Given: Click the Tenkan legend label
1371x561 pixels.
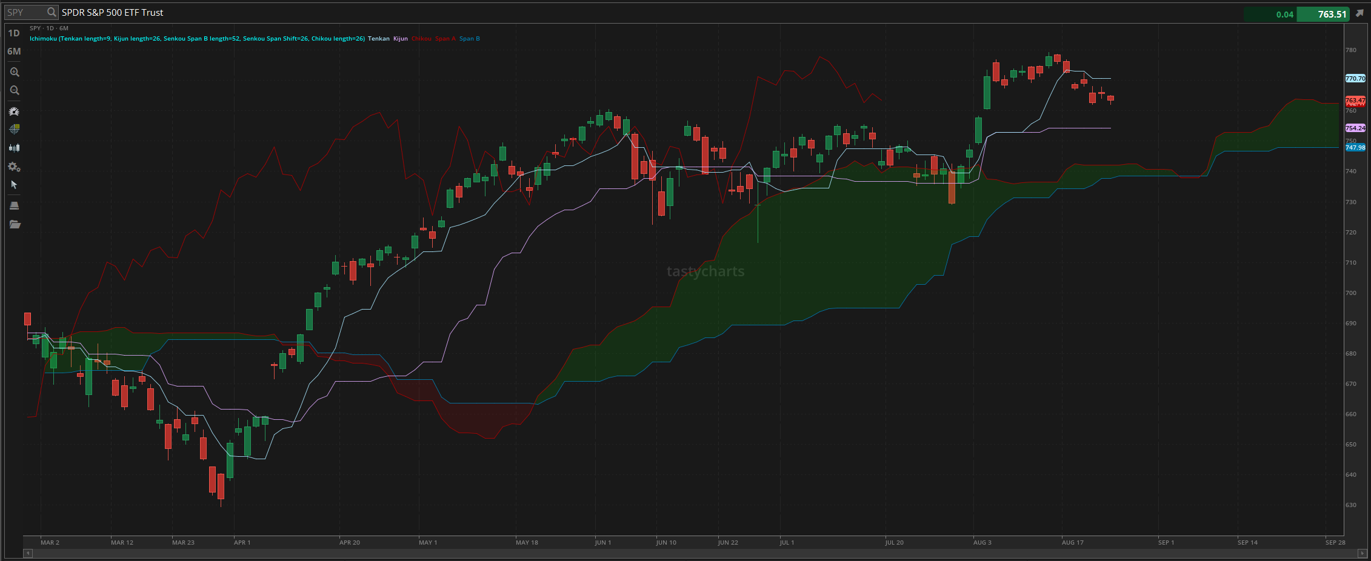Looking at the screenshot, I should (379, 39).
